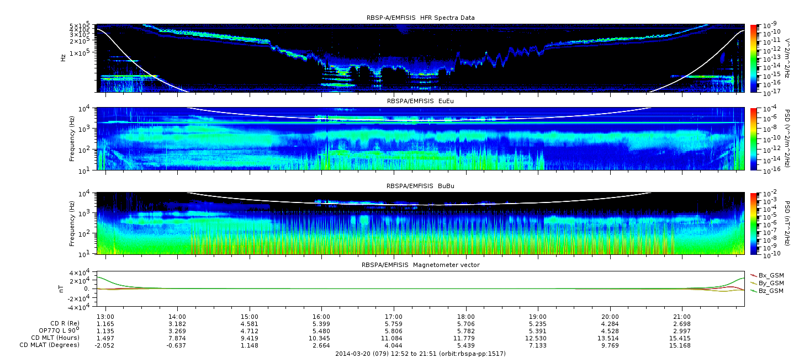Click the HFR Spectra Data plot title
Image resolution: width=799 pixels, height=363 pixels.
tap(420, 18)
